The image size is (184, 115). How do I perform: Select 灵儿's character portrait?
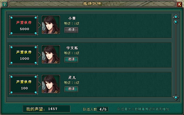click(x=51, y=84)
